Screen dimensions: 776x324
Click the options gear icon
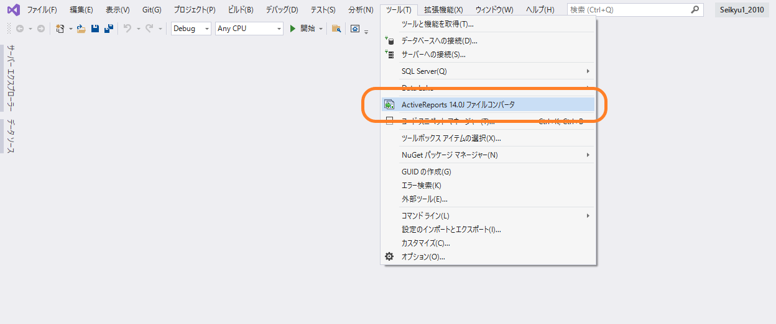click(389, 256)
